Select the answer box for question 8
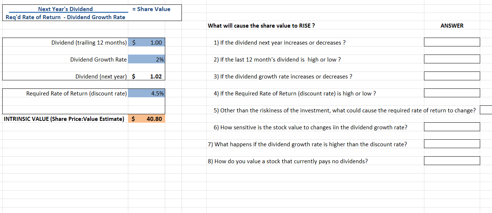Image resolution: width=492 pixels, height=213 pixels. pos(452,160)
